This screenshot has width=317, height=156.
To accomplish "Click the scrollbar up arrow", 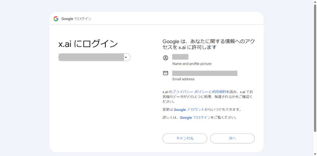I will [x=315, y=2].
